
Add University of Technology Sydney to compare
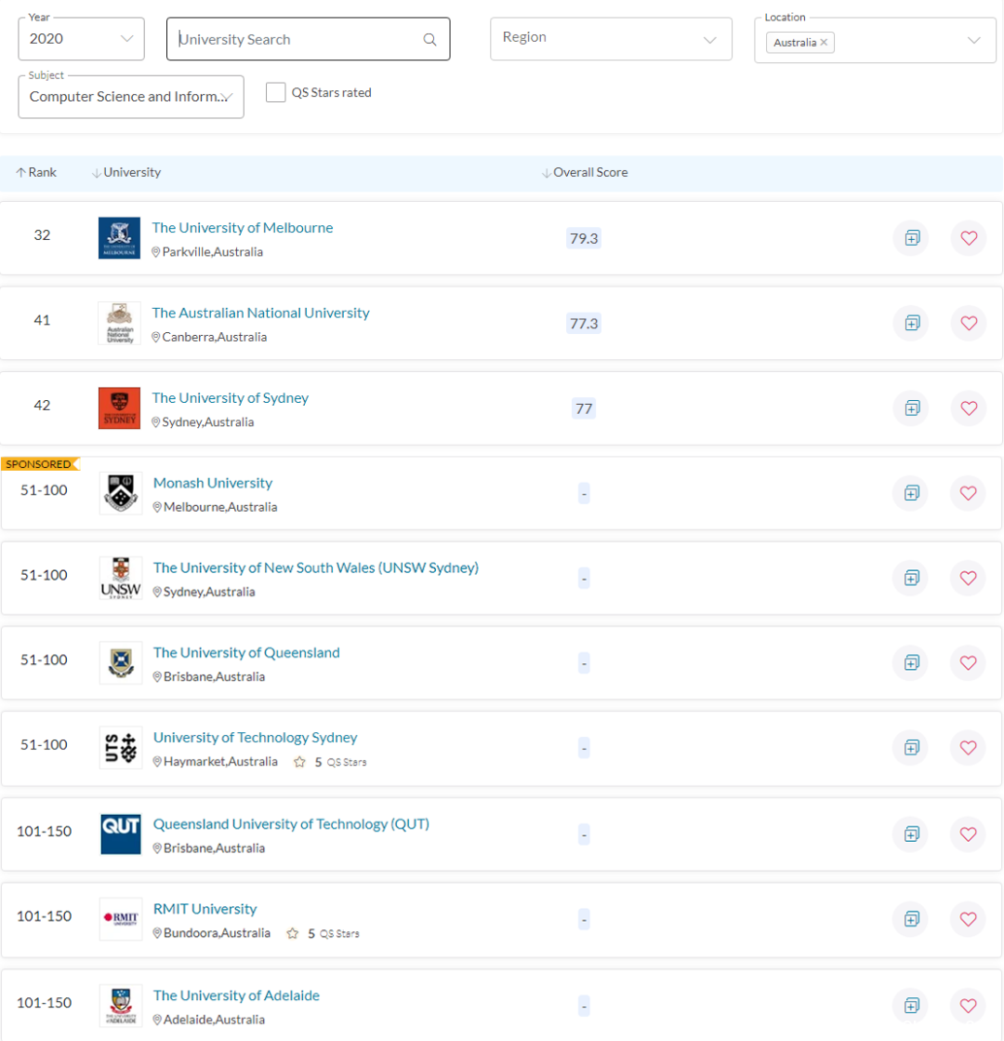tap(911, 748)
